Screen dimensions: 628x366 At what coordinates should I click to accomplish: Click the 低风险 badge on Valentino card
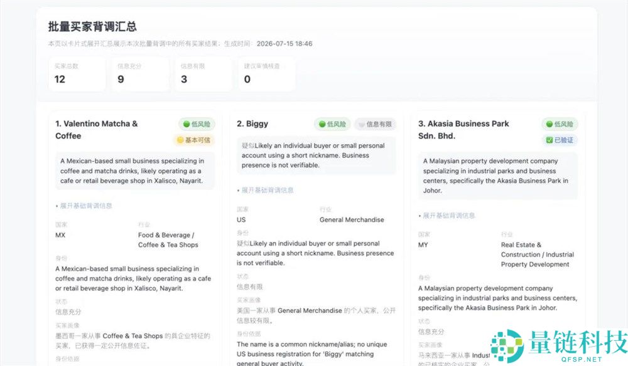tap(197, 124)
